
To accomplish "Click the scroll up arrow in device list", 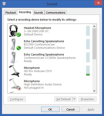I will pos(94,26).
